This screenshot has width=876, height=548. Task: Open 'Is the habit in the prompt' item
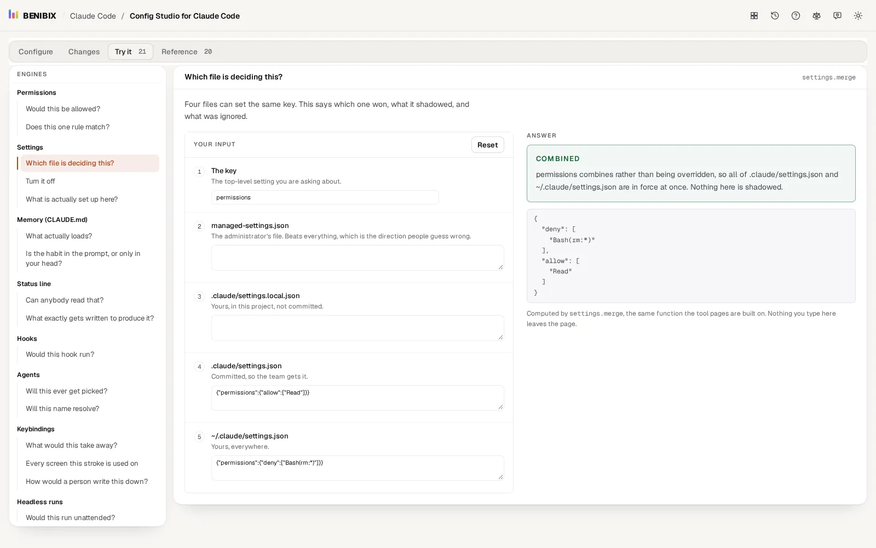point(90,259)
